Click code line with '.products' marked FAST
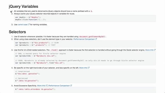The image size is (165, 93). coord(35,45)
